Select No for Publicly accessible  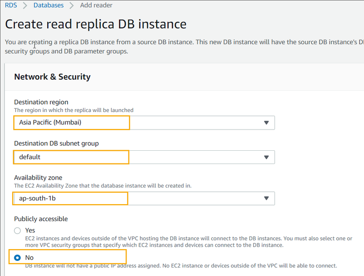tap(18, 258)
